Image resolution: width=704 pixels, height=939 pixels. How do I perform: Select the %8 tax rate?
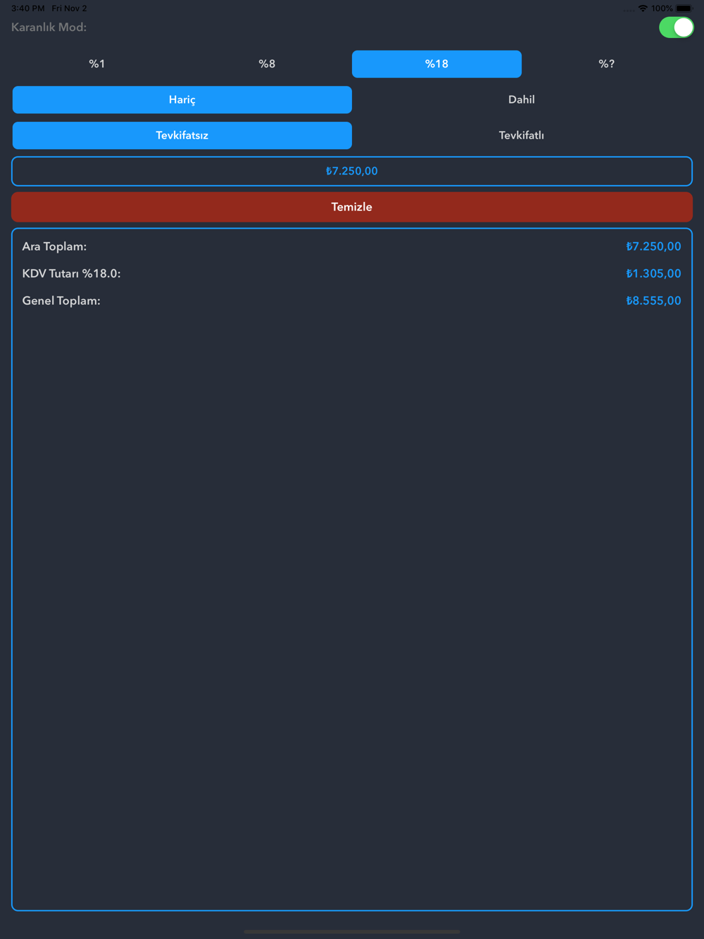pos(267,64)
